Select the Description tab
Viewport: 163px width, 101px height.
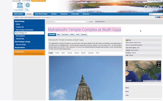pos(52,34)
